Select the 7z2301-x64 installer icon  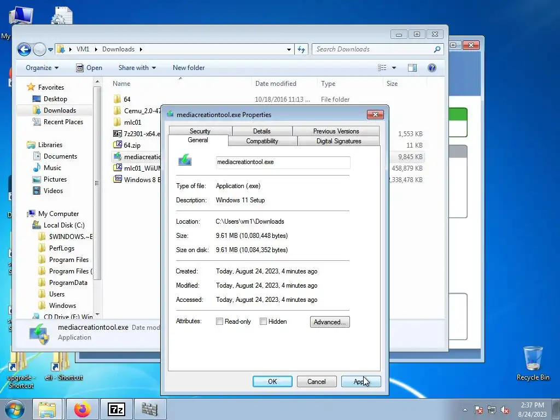(x=117, y=133)
